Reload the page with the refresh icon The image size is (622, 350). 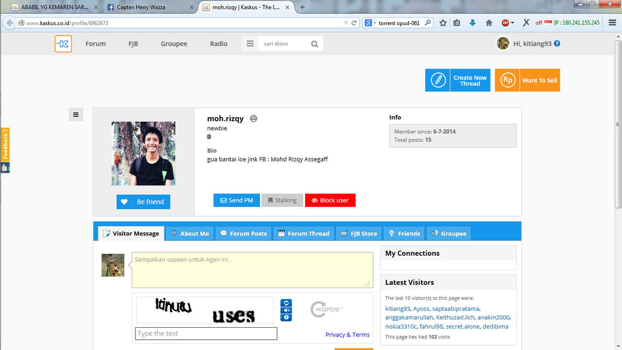point(354,23)
